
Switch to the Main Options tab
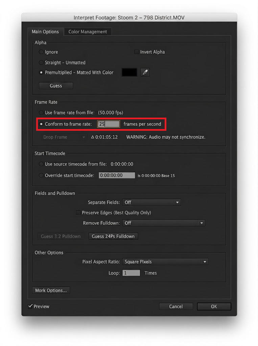(x=45, y=31)
